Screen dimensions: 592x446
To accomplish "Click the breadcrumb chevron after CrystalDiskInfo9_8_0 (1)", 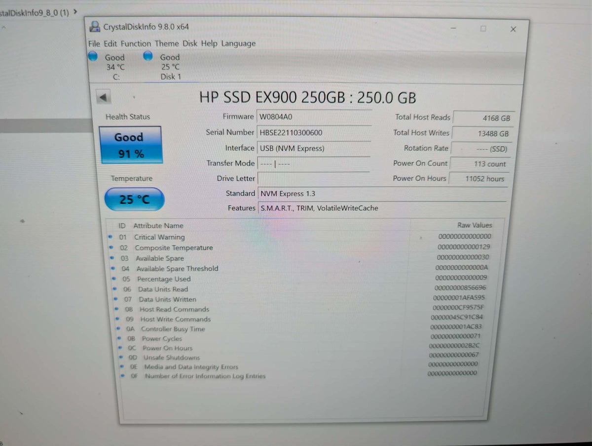I will pyautogui.click(x=75, y=12).
